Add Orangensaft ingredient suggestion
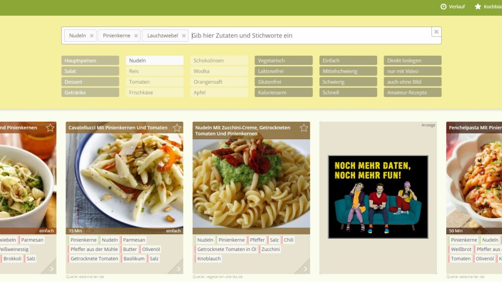 [219, 82]
